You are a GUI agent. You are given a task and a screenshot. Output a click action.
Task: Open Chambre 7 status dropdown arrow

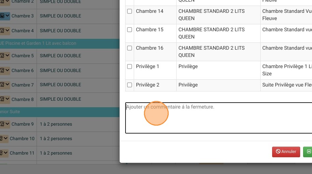click(x=7, y=85)
